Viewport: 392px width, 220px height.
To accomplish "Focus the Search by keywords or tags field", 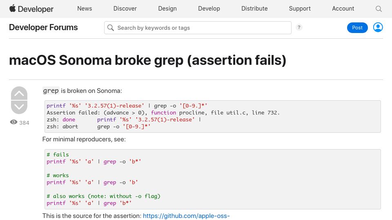I will coord(198,28).
